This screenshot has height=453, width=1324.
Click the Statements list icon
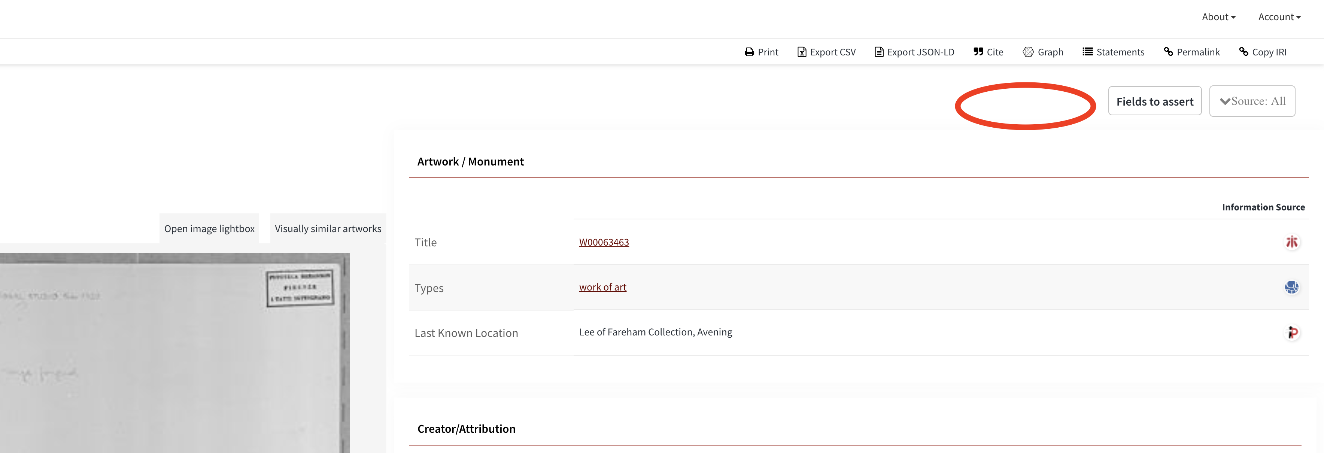[x=1088, y=52]
